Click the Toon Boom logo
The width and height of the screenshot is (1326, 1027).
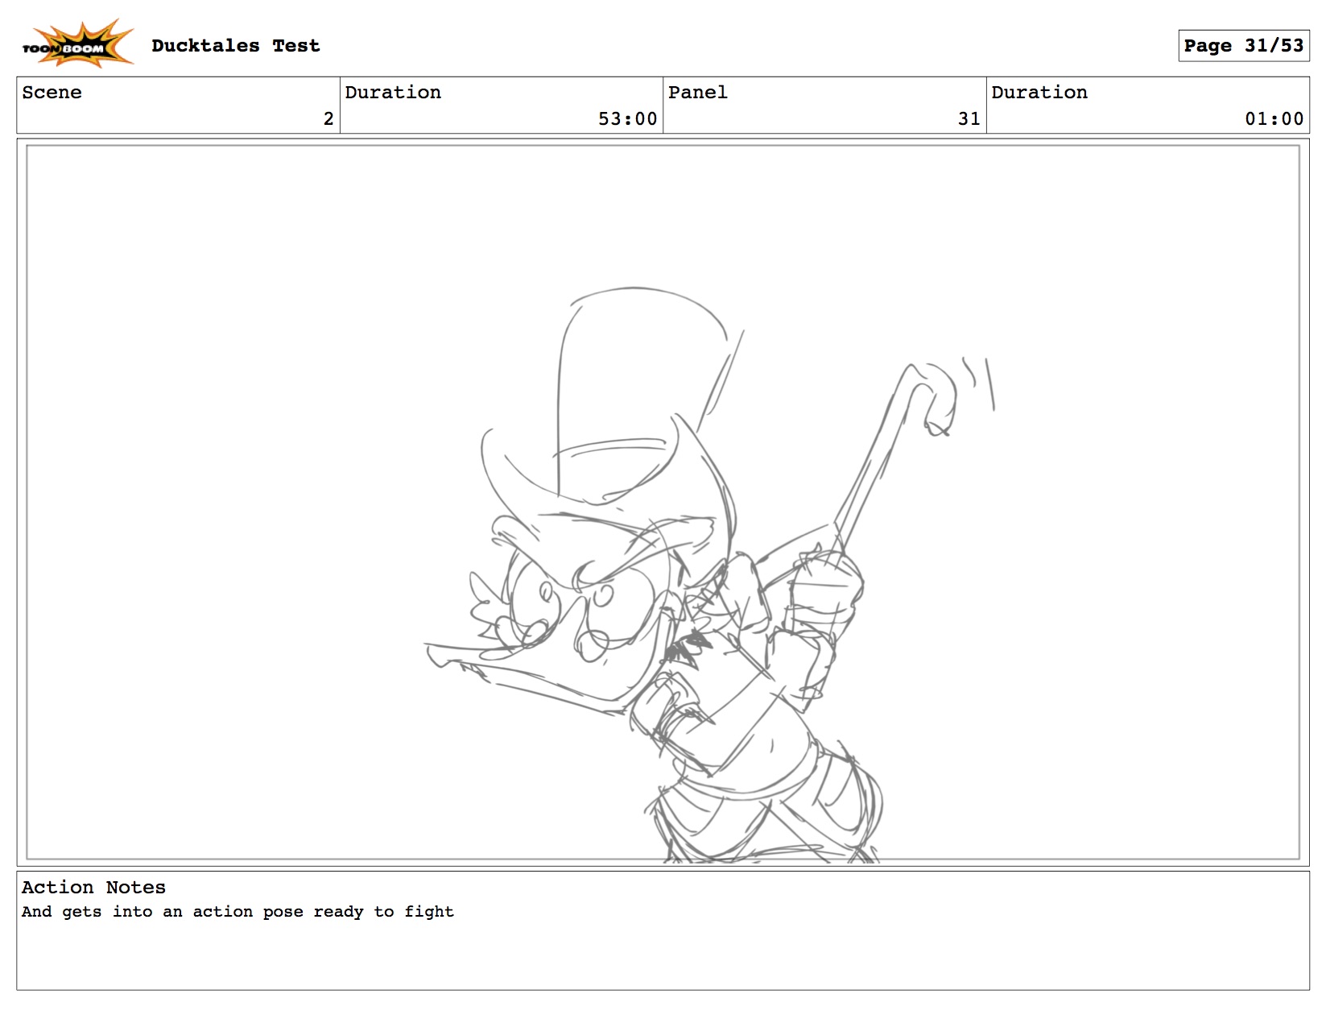76,44
